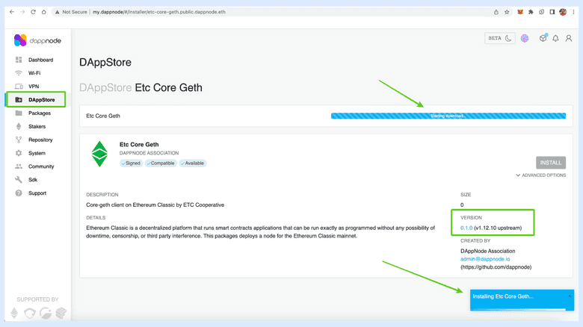Click the Install button
583x327 pixels.
[551, 162]
